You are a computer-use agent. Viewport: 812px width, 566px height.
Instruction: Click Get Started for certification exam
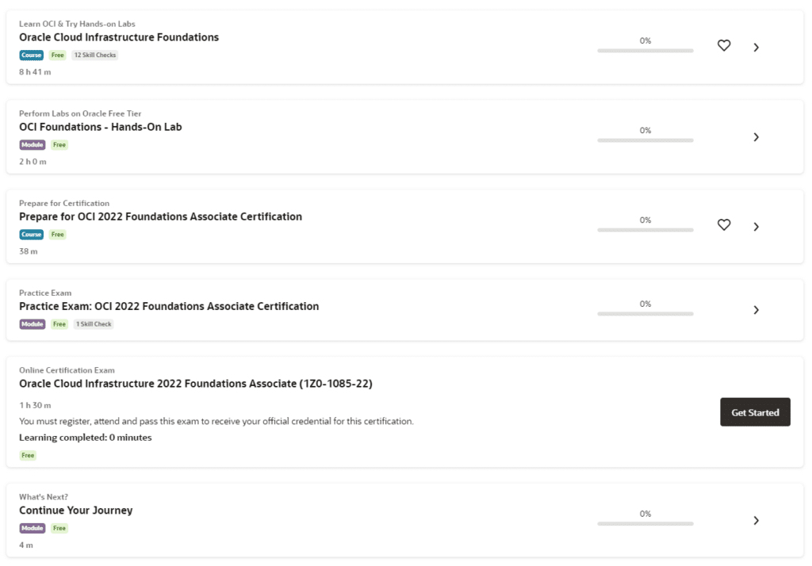pos(755,412)
